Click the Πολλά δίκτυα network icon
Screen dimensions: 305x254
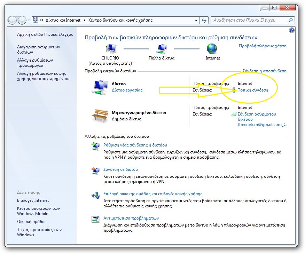click(162, 49)
